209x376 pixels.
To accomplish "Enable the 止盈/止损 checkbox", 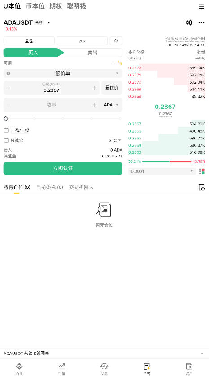I will 6,130.
